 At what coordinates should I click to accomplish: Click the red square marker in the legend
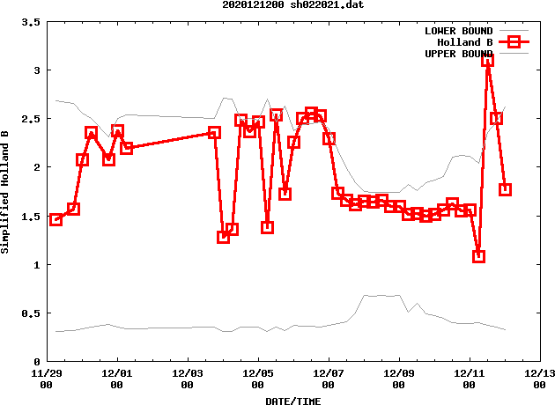514,41
